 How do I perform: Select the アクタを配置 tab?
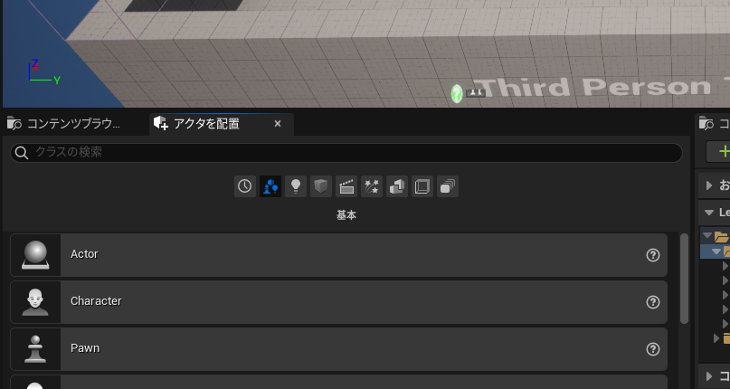coord(222,124)
